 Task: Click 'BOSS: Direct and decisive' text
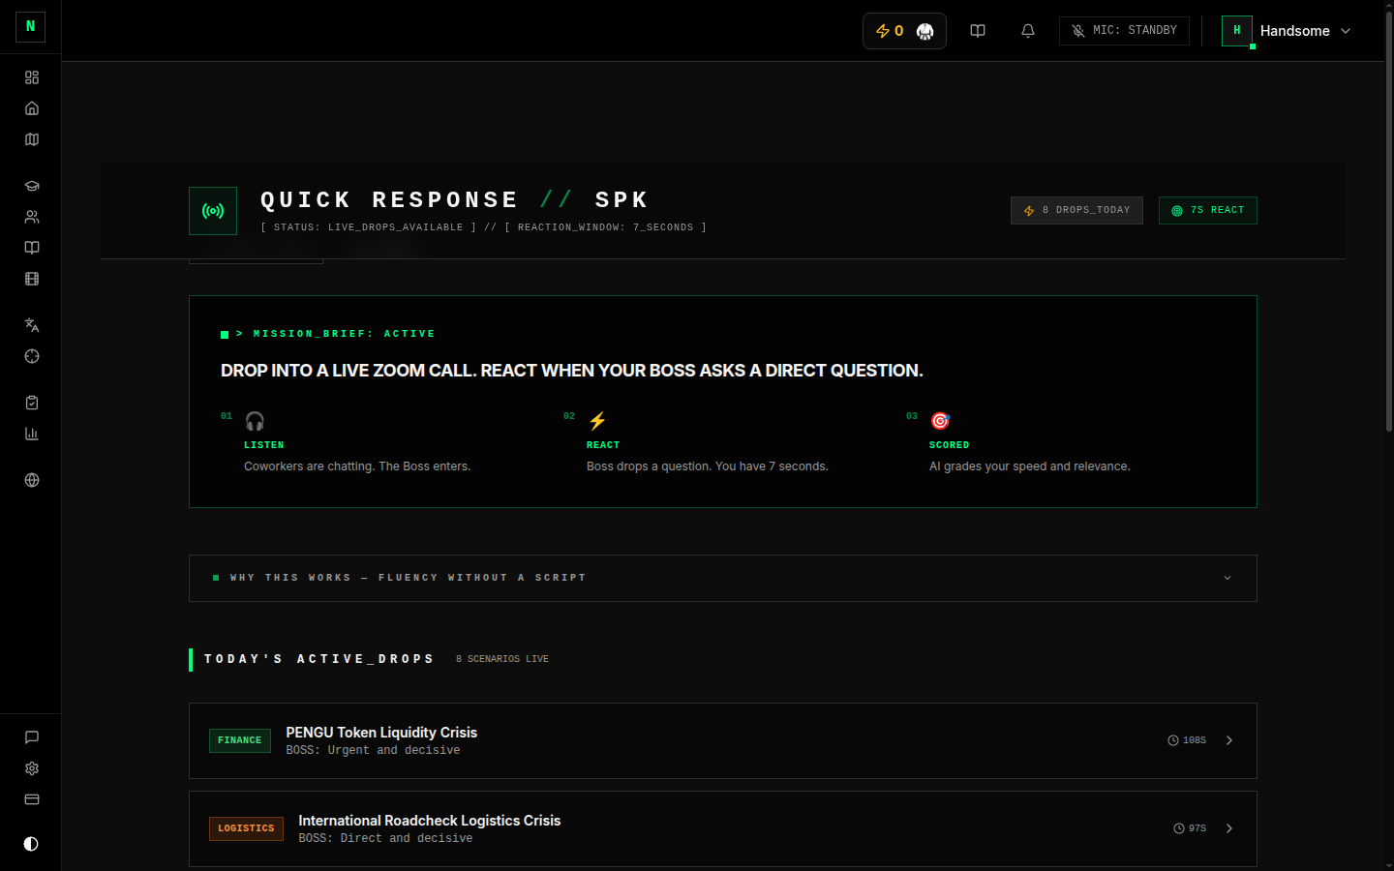point(385,839)
